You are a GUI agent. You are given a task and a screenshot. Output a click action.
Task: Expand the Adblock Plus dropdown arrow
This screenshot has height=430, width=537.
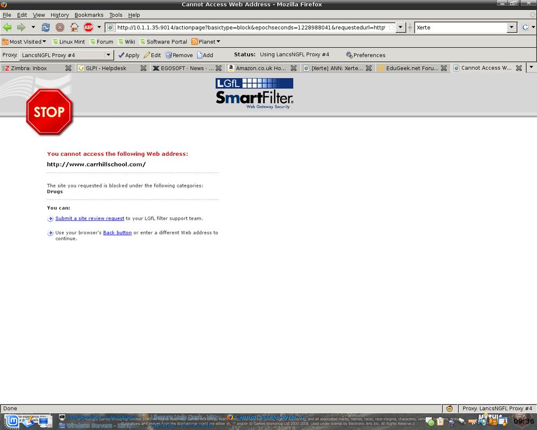point(99,27)
